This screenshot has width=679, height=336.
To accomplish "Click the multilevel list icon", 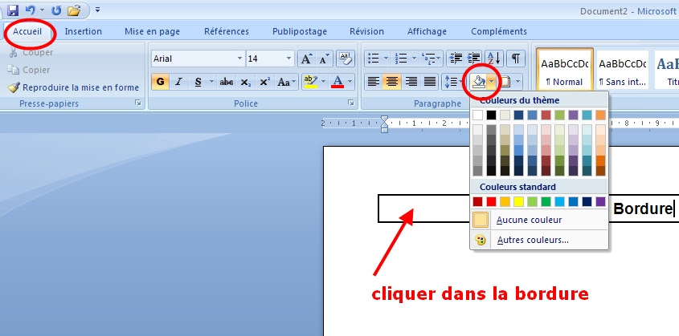I will (429, 59).
